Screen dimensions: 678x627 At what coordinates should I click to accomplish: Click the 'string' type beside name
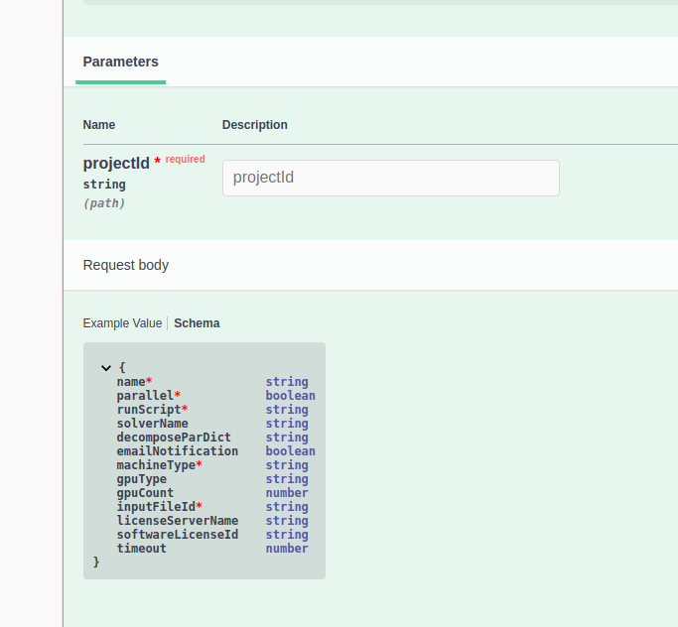coord(287,382)
